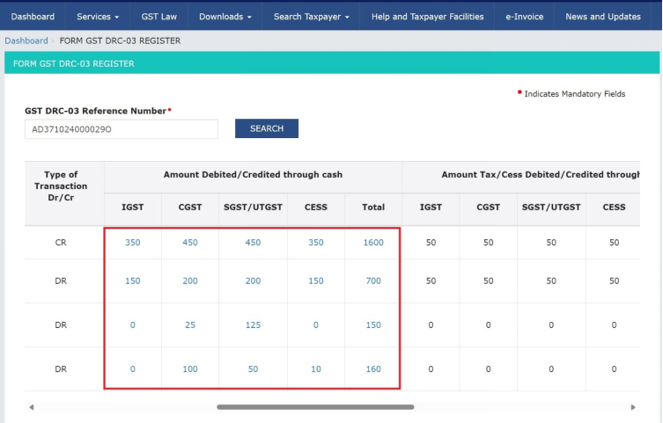Open the GST Law menu
This screenshot has width=663, height=423.
(159, 17)
